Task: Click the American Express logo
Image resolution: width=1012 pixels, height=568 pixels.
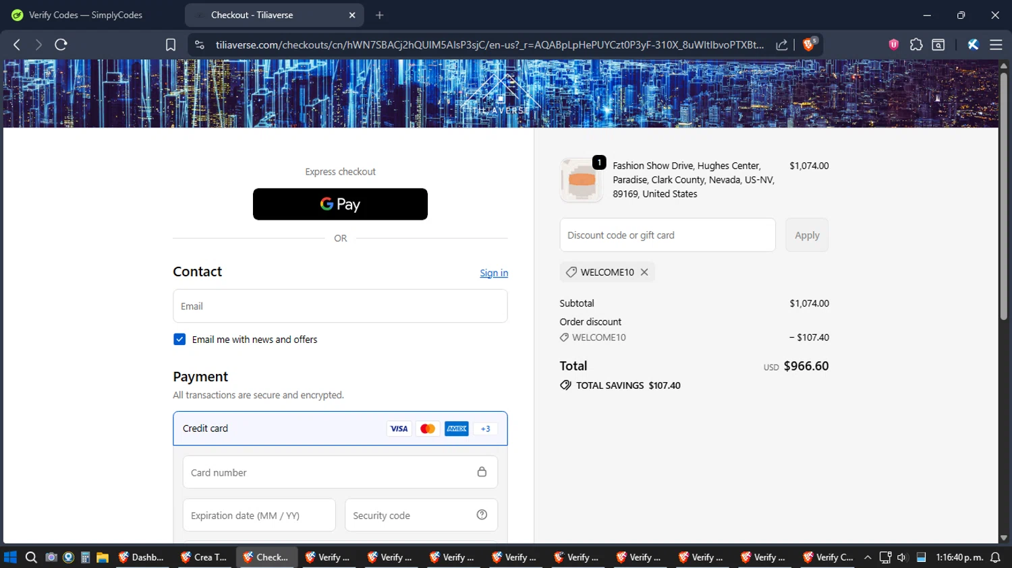Action: (457, 429)
